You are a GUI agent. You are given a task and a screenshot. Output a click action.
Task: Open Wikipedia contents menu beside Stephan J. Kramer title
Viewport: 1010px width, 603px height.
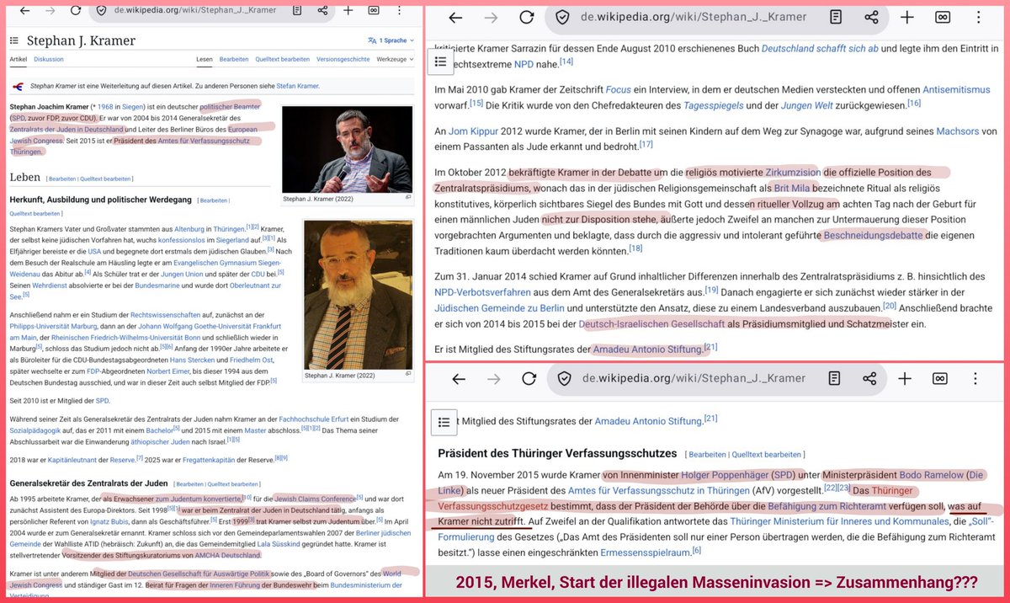[x=14, y=40]
